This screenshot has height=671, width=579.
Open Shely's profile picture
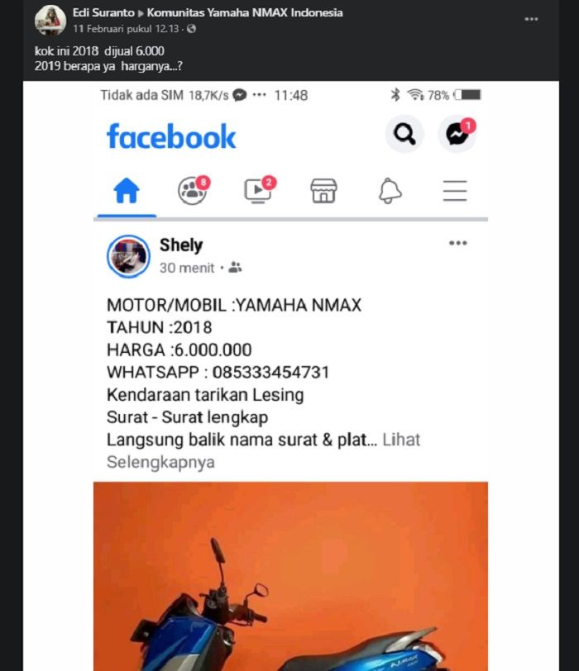point(128,256)
